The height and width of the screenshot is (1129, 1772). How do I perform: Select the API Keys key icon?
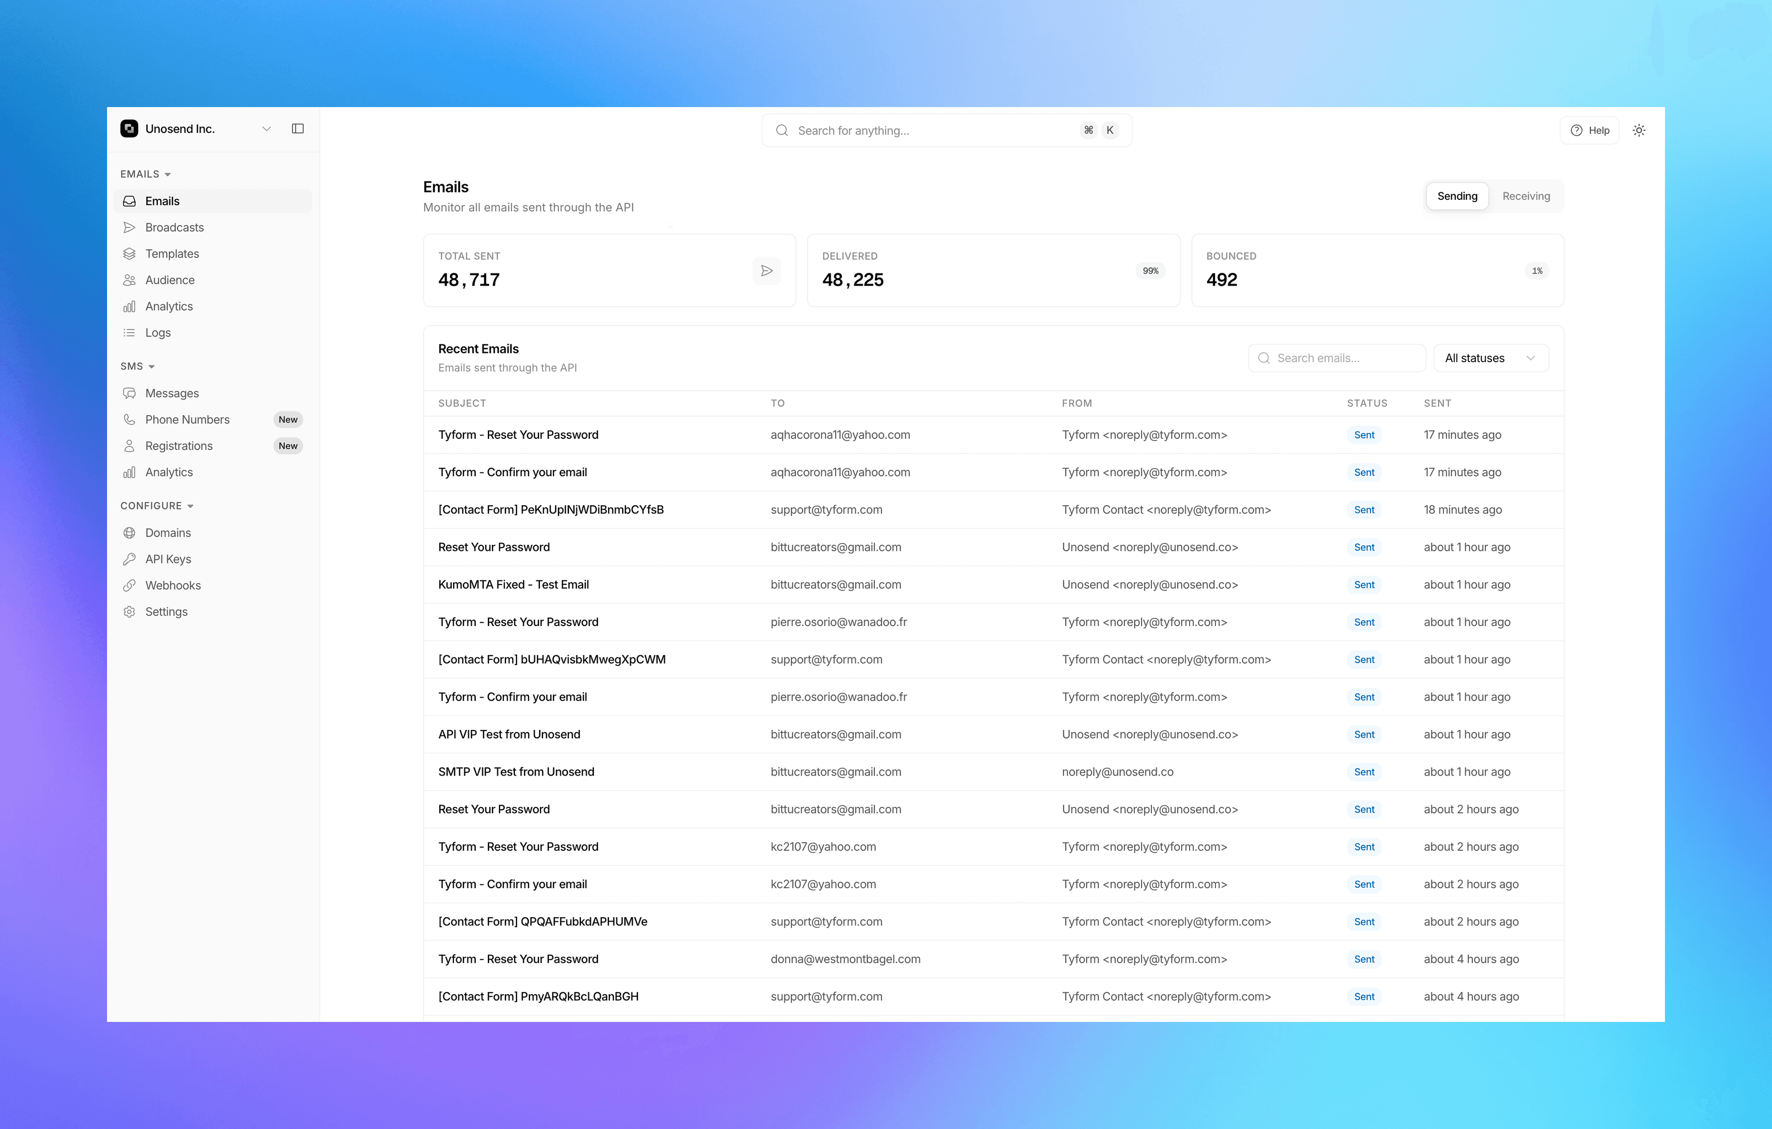tap(130, 559)
